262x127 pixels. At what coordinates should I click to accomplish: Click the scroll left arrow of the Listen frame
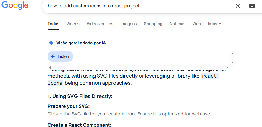(x=50, y=67)
